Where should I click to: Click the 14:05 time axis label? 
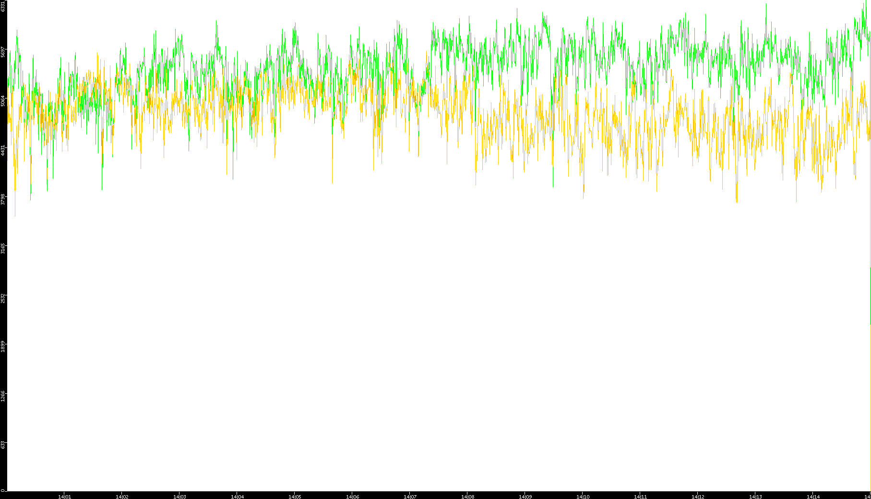tap(295, 496)
